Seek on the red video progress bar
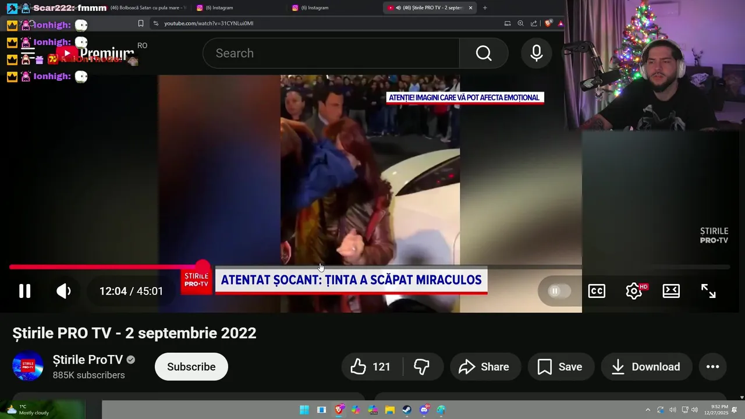 [370, 267]
